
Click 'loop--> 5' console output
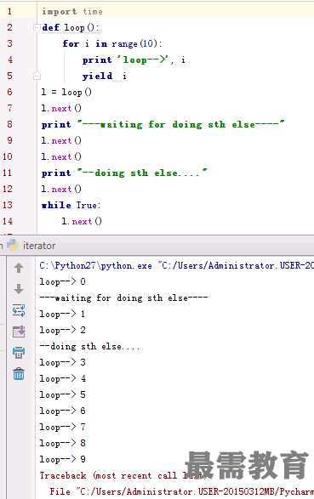[x=63, y=394]
